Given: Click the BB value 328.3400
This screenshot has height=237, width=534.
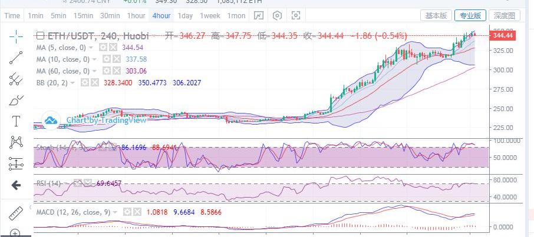Looking at the screenshot, I should 118,83.
